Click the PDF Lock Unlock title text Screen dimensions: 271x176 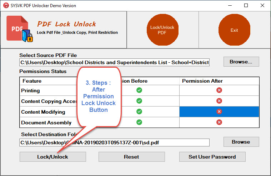pos(66,24)
